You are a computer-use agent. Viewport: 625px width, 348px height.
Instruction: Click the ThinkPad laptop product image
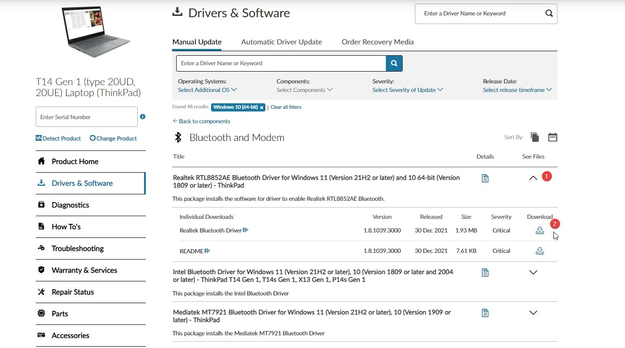click(95, 32)
